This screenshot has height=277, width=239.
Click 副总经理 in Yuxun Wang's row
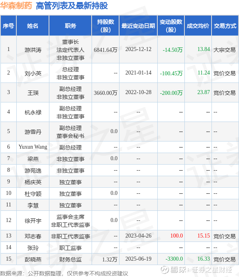click(70, 147)
